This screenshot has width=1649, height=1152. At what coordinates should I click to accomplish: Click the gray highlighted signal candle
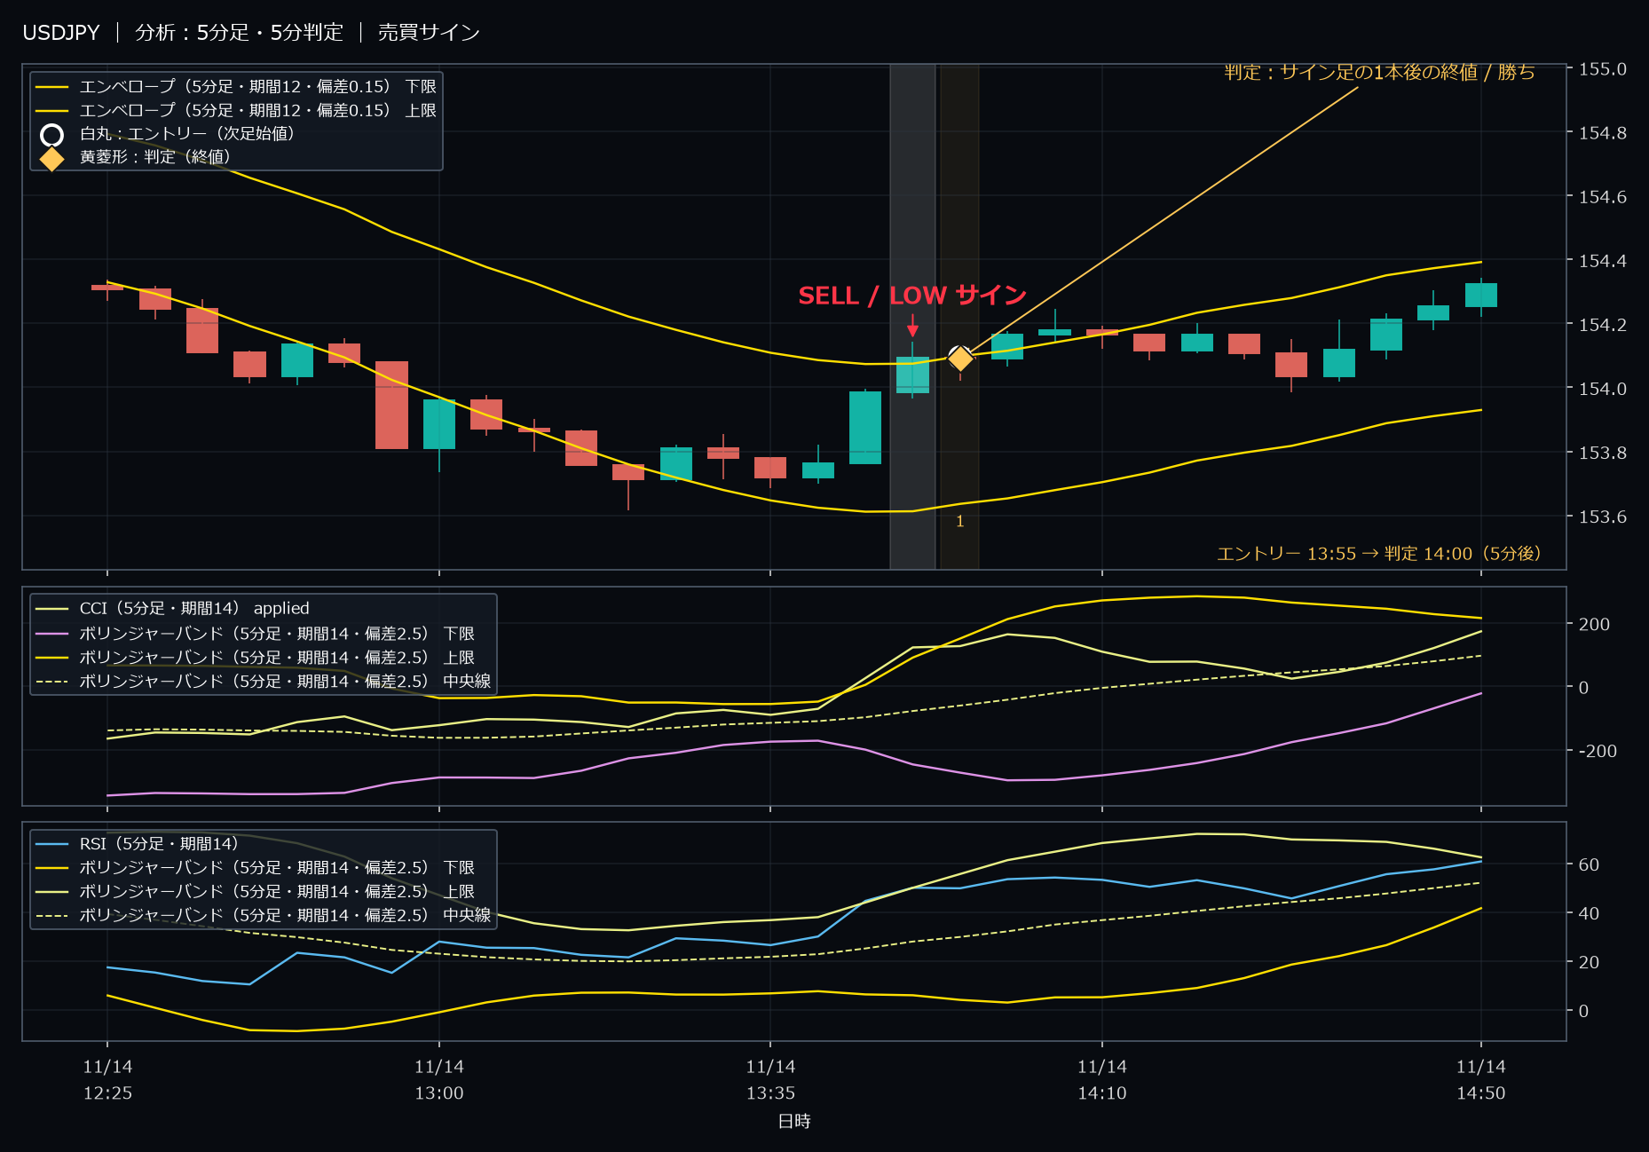[912, 375]
